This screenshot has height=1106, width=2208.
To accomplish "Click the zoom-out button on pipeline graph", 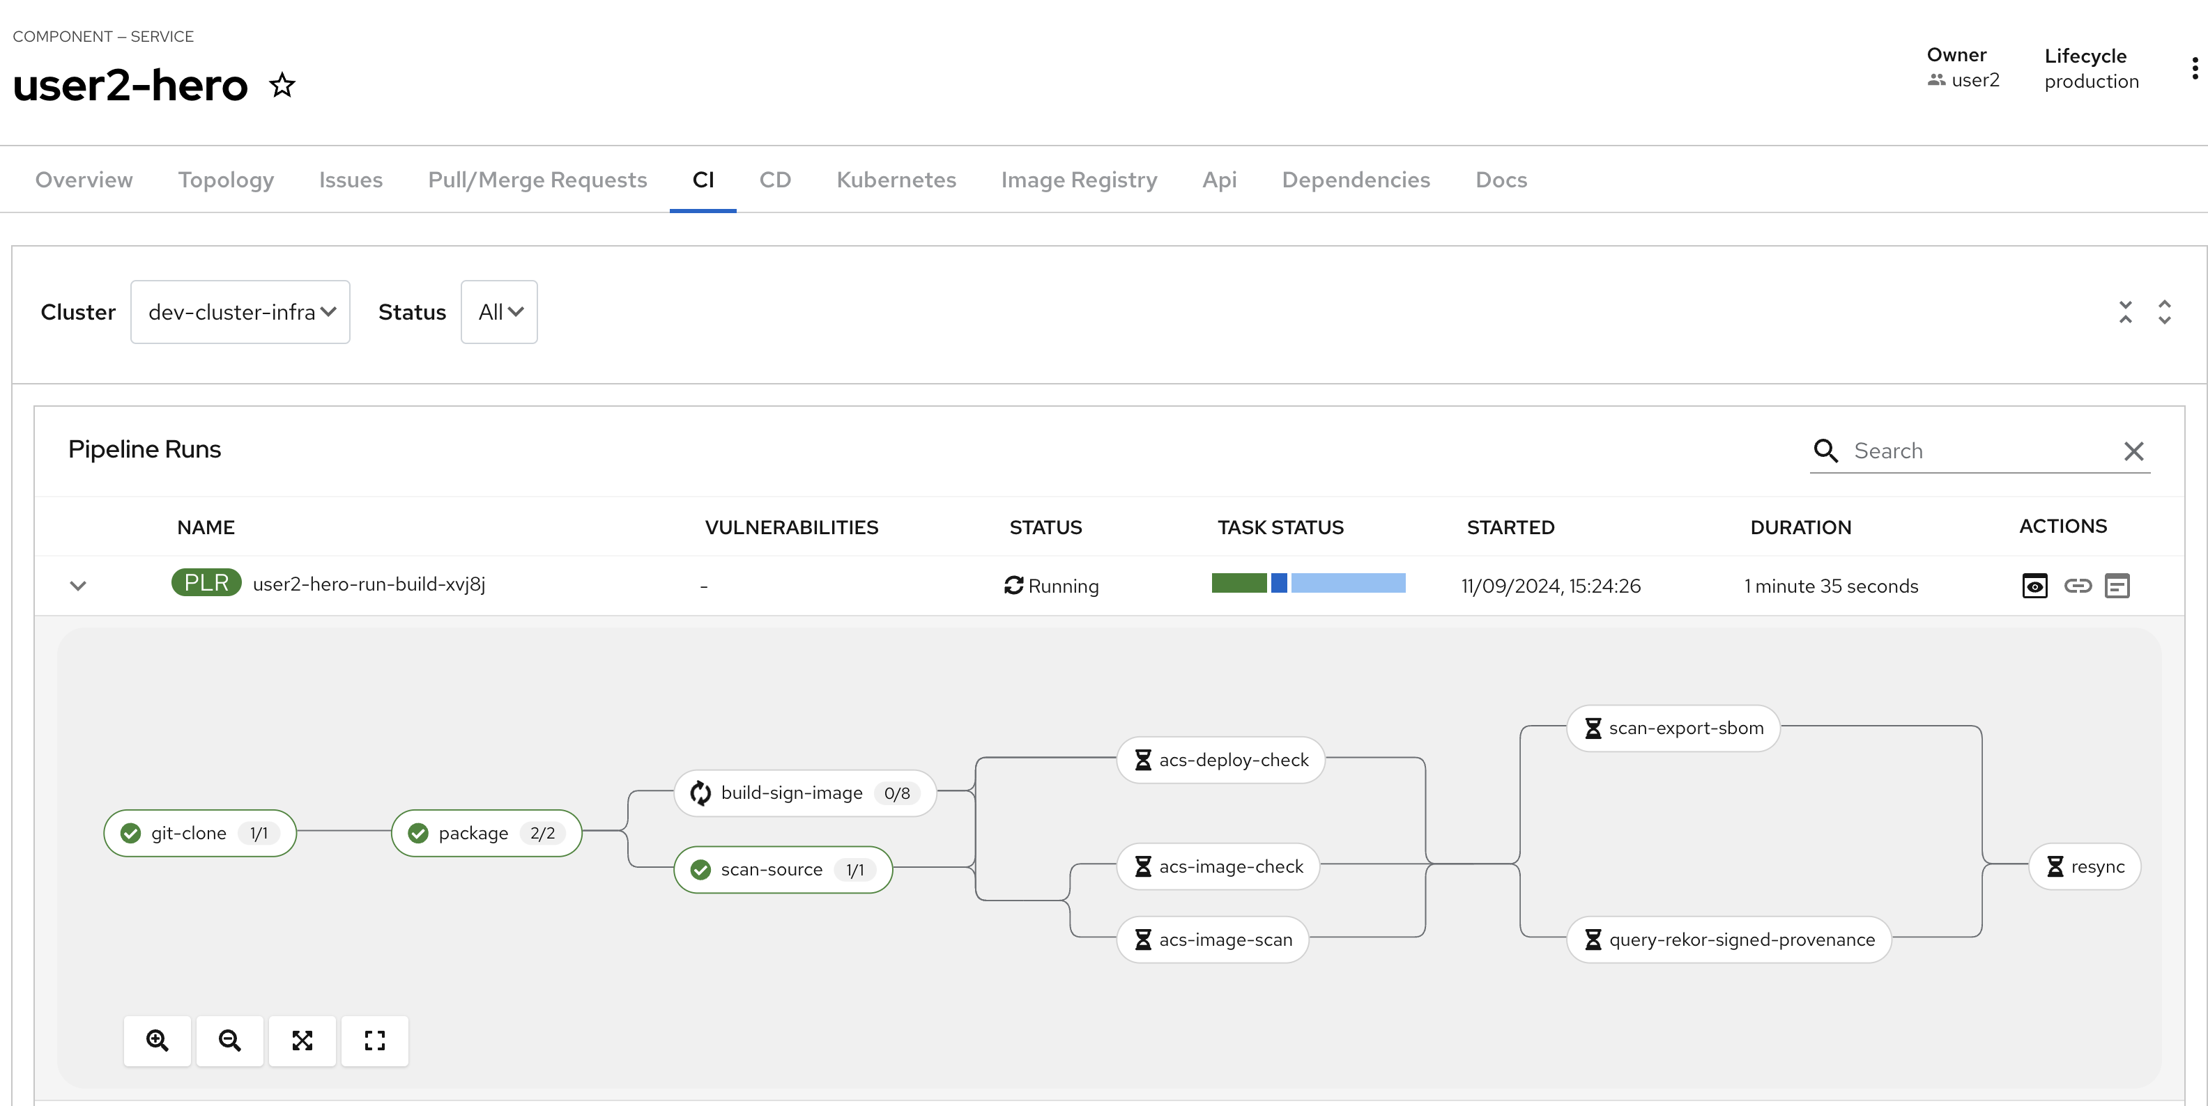I will [229, 1041].
